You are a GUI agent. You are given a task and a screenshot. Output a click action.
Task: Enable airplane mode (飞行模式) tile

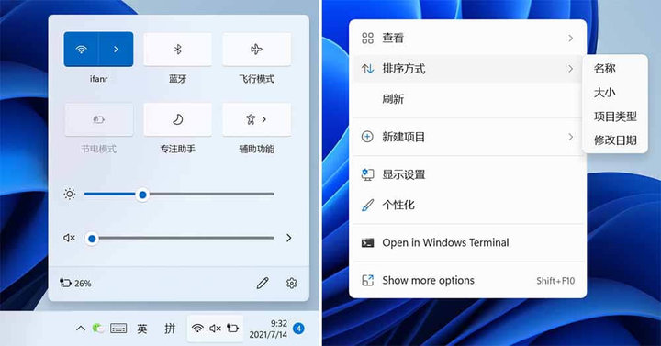pos(256,50)
